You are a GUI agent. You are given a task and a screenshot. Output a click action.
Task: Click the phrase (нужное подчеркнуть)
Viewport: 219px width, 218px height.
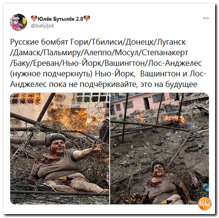(x=51, y=74)
